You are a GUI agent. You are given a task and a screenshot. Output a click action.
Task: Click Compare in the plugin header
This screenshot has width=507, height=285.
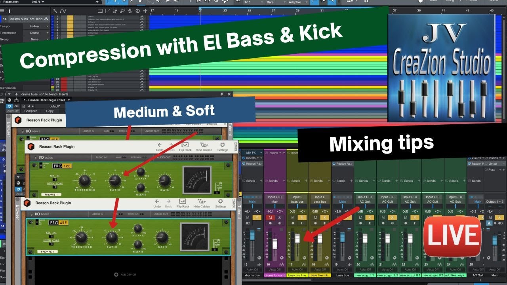point(31,111)
